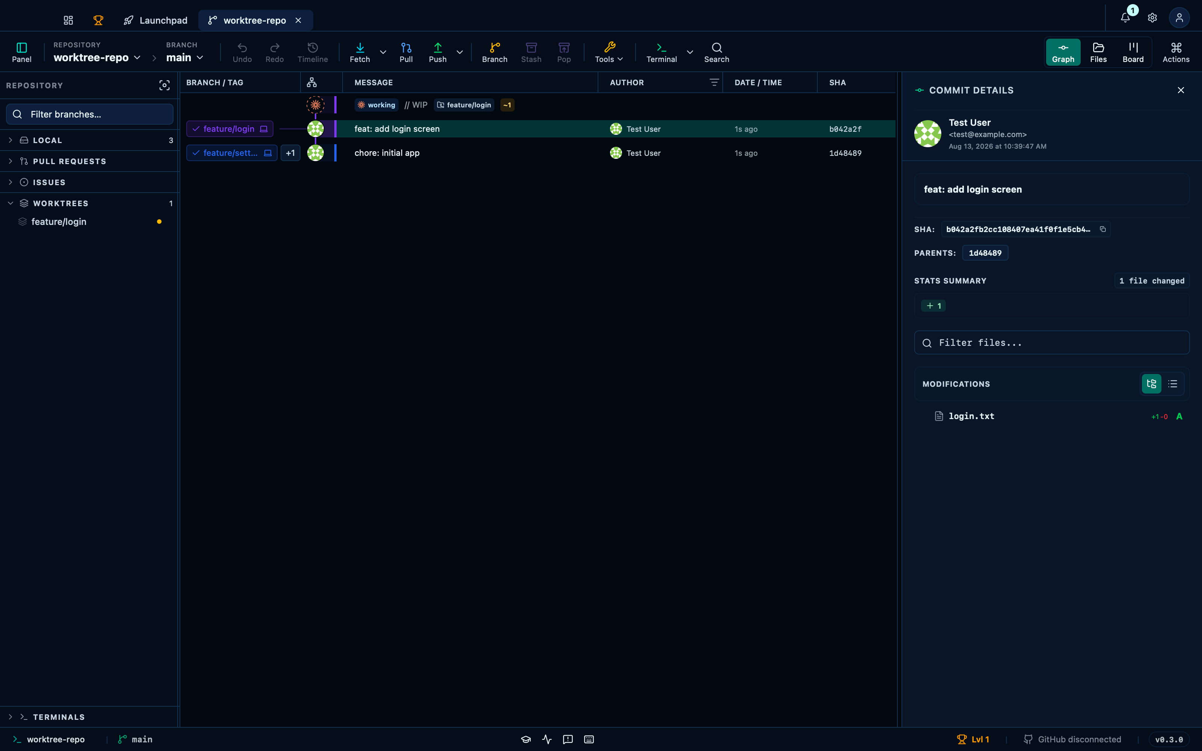Expand the Local section

[x=89, y=140]
